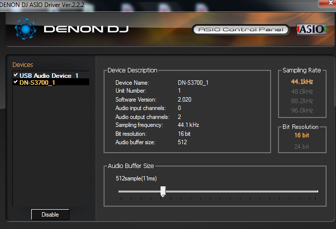
Task: Click the Devices panel heading
Action: (23, 65)
